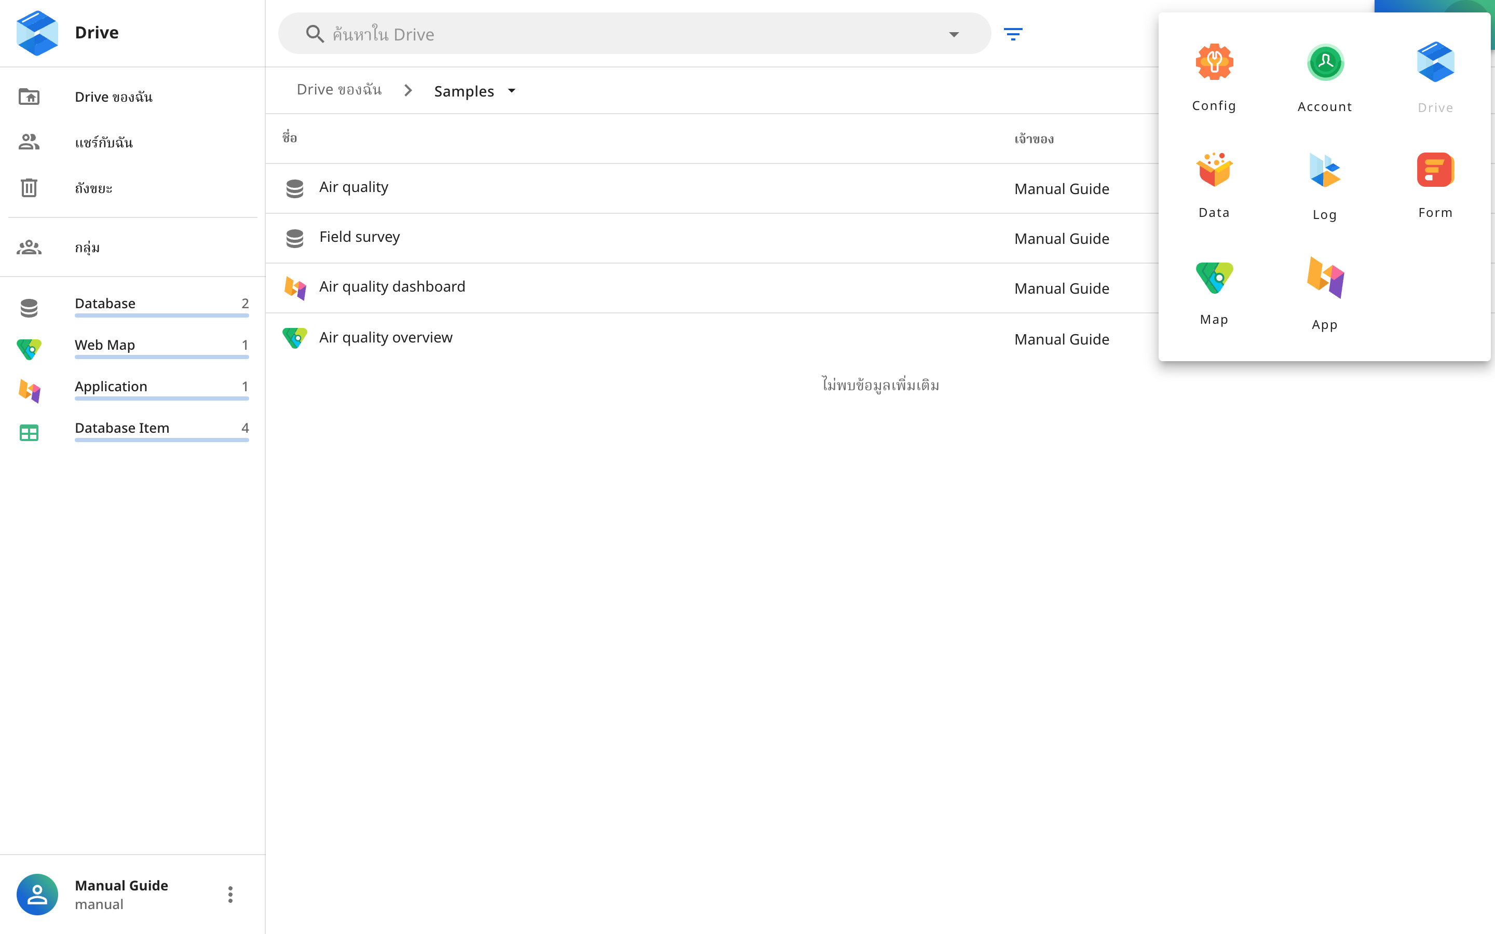The image size is (1495, 934).
Task: Click the trash bin icon in sidebar
Action: pos(29,188)
